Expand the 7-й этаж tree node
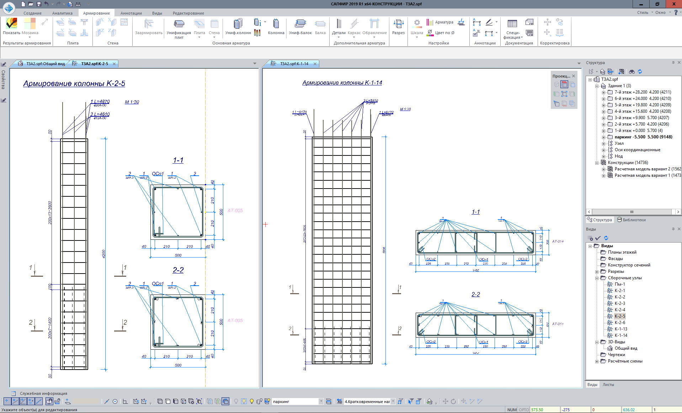 pyautogui.click(x=603, y=92)
